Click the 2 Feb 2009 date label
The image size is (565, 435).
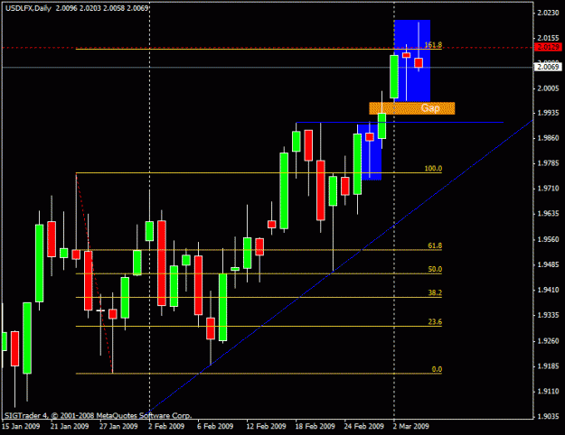point(166,426)
